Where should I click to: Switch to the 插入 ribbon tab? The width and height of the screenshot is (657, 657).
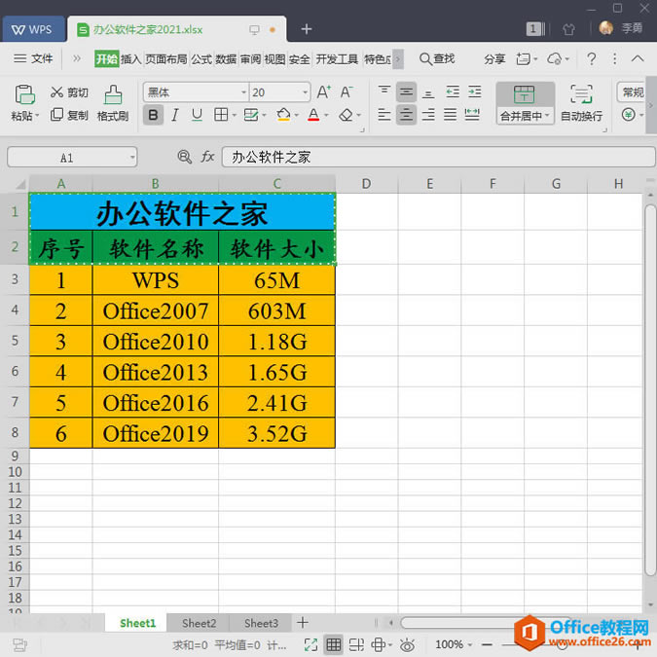130,59
